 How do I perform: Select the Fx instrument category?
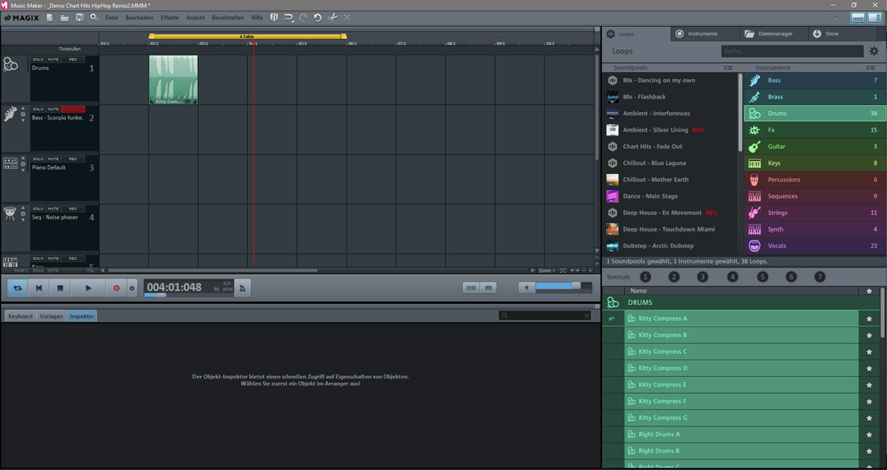tap(814, 130)
